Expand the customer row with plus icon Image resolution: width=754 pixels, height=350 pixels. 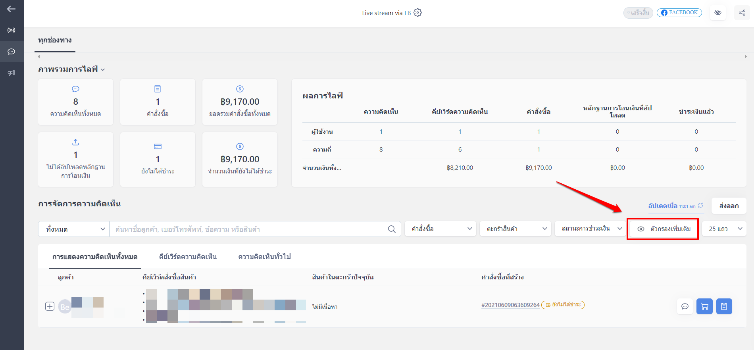click(x=50, y=306)
